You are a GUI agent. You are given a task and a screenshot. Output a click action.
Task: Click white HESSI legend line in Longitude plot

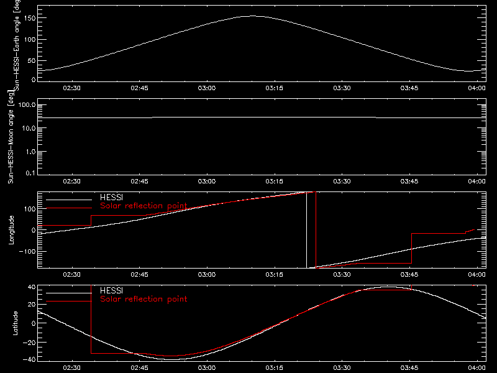click(x=69, y=200)
